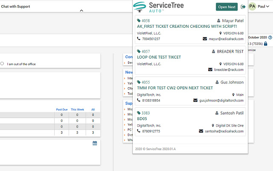Open the Paul user dropdown
Image resolution: width=273 pixels, height=171 pixels.
pos(264,6)
